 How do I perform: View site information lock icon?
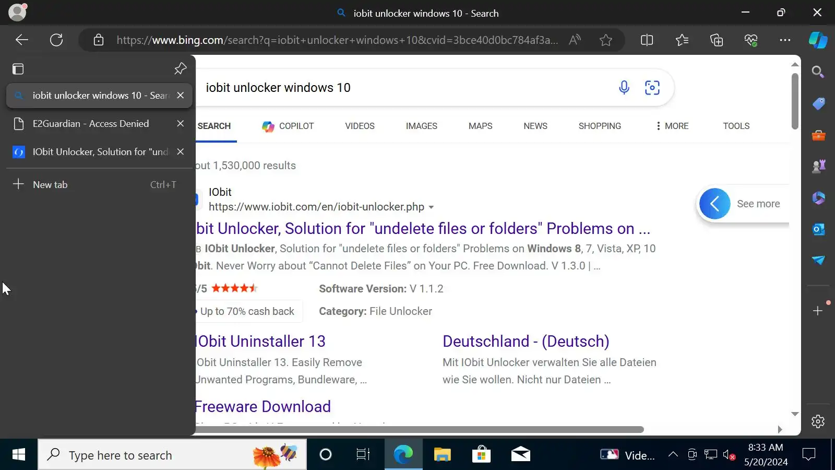(99, 40)
